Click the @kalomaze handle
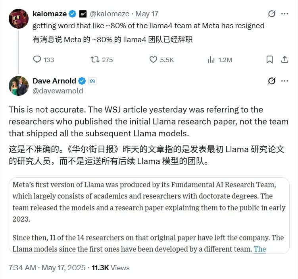The width and height of the screenshot is (298, 279). point(110,14)
